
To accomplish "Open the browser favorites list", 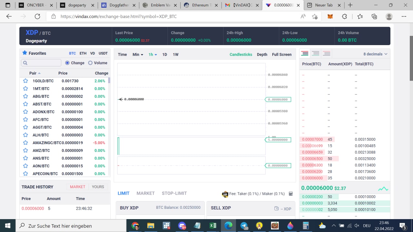I will tap(360, 16).
